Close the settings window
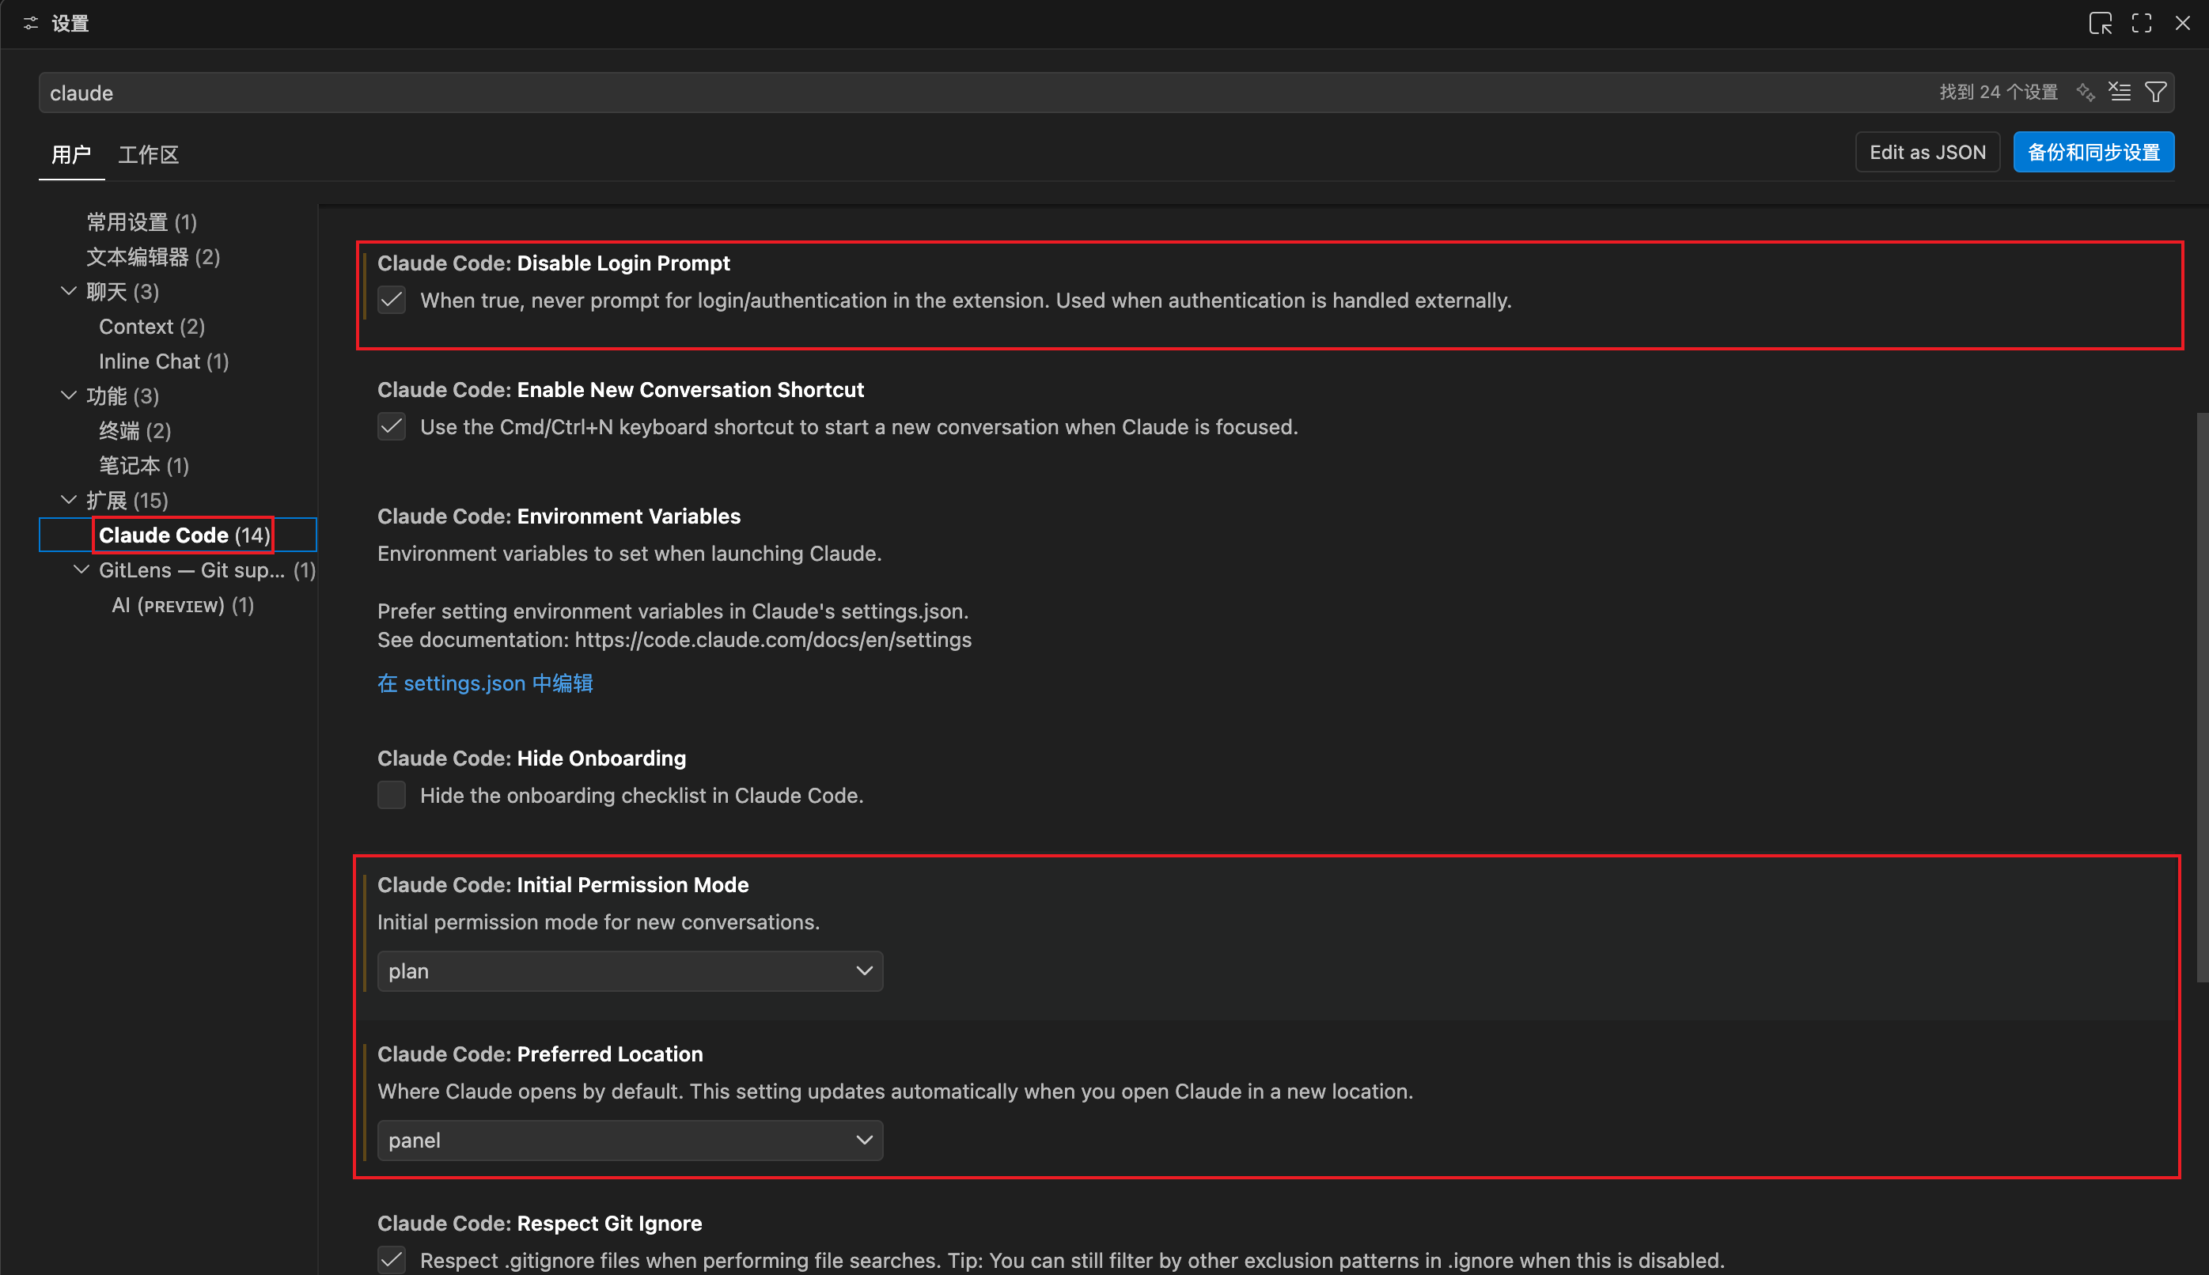2209x1275 pixels. pyautogui.click(x=2183, y=24)
